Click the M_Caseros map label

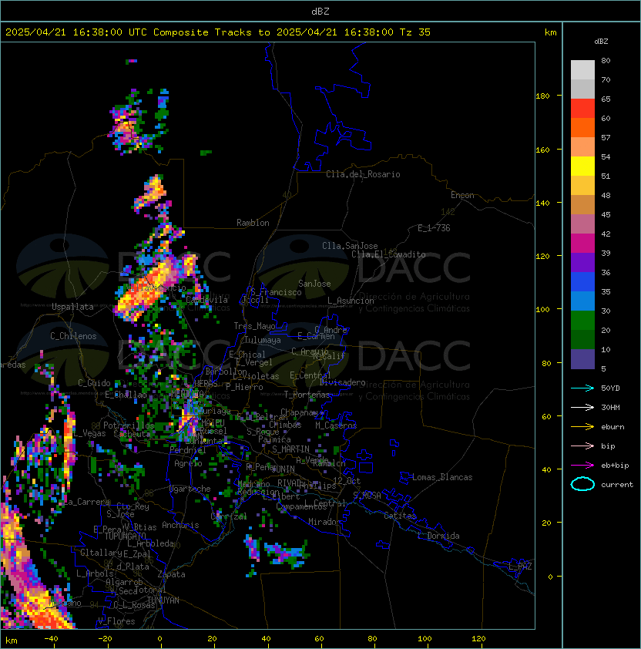(x=336, y=425)
